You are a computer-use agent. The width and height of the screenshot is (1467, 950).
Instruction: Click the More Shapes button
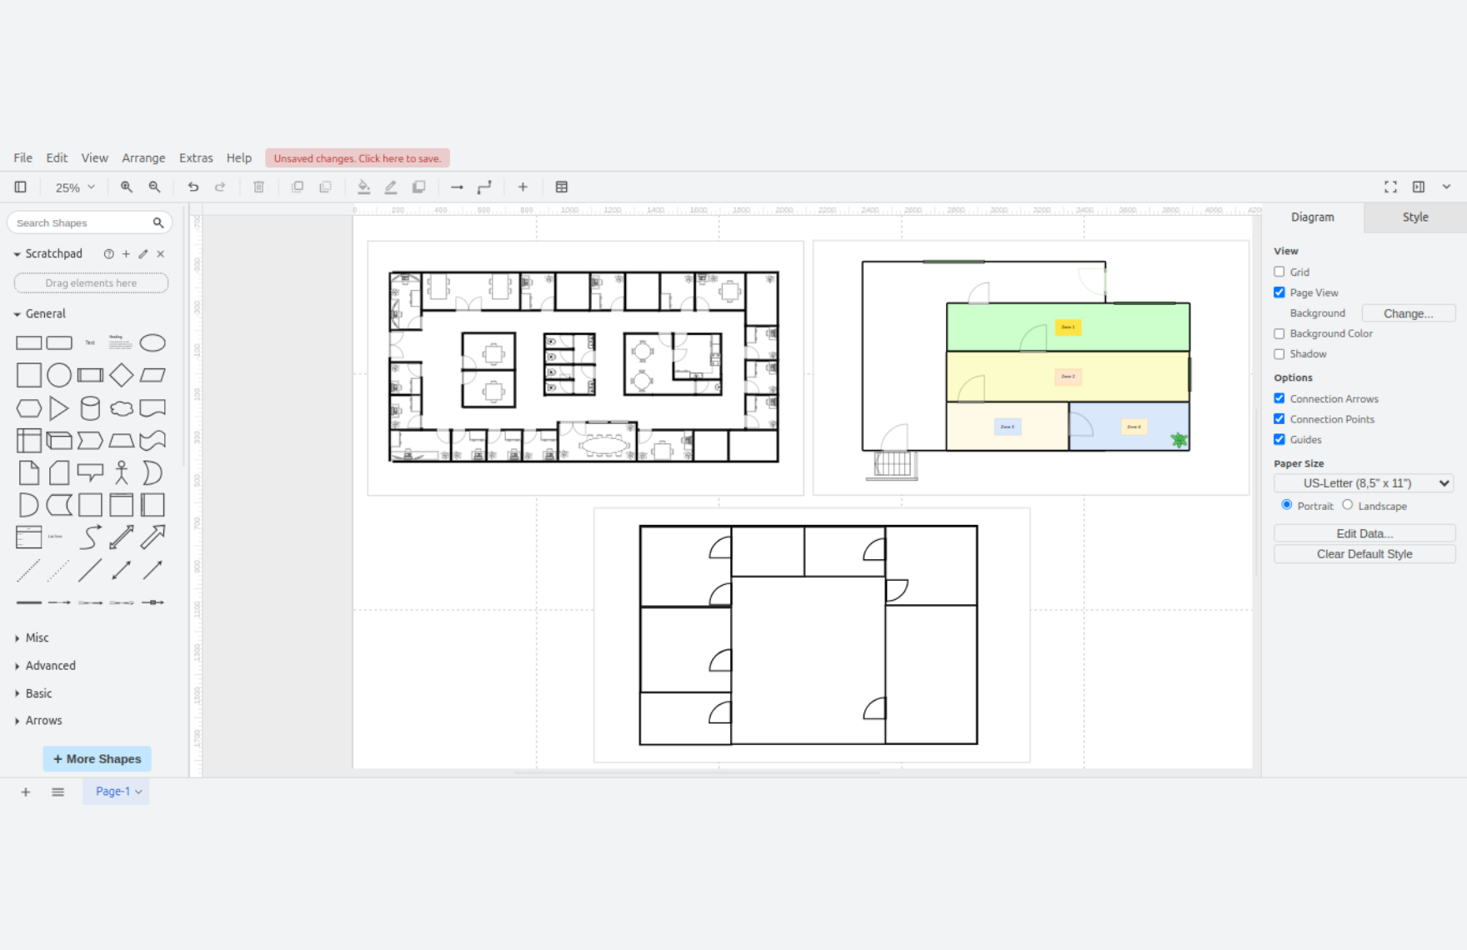97,759
